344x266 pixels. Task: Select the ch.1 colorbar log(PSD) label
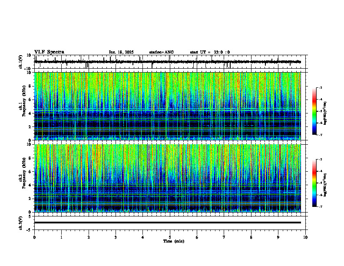click(326, 113)
